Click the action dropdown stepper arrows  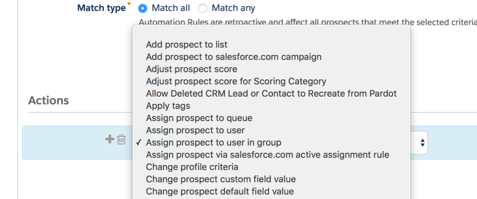422,142
